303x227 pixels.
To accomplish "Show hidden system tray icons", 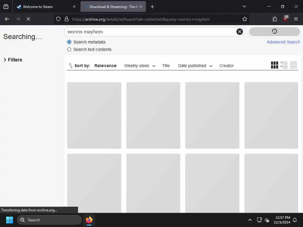I will coord(250,220).
